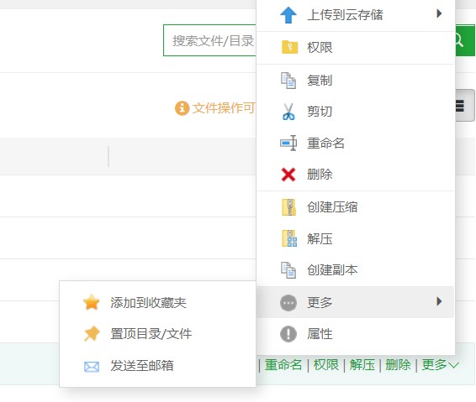The image size is (476, 402).
Task: Click the green search button
Action: (465, 40)
